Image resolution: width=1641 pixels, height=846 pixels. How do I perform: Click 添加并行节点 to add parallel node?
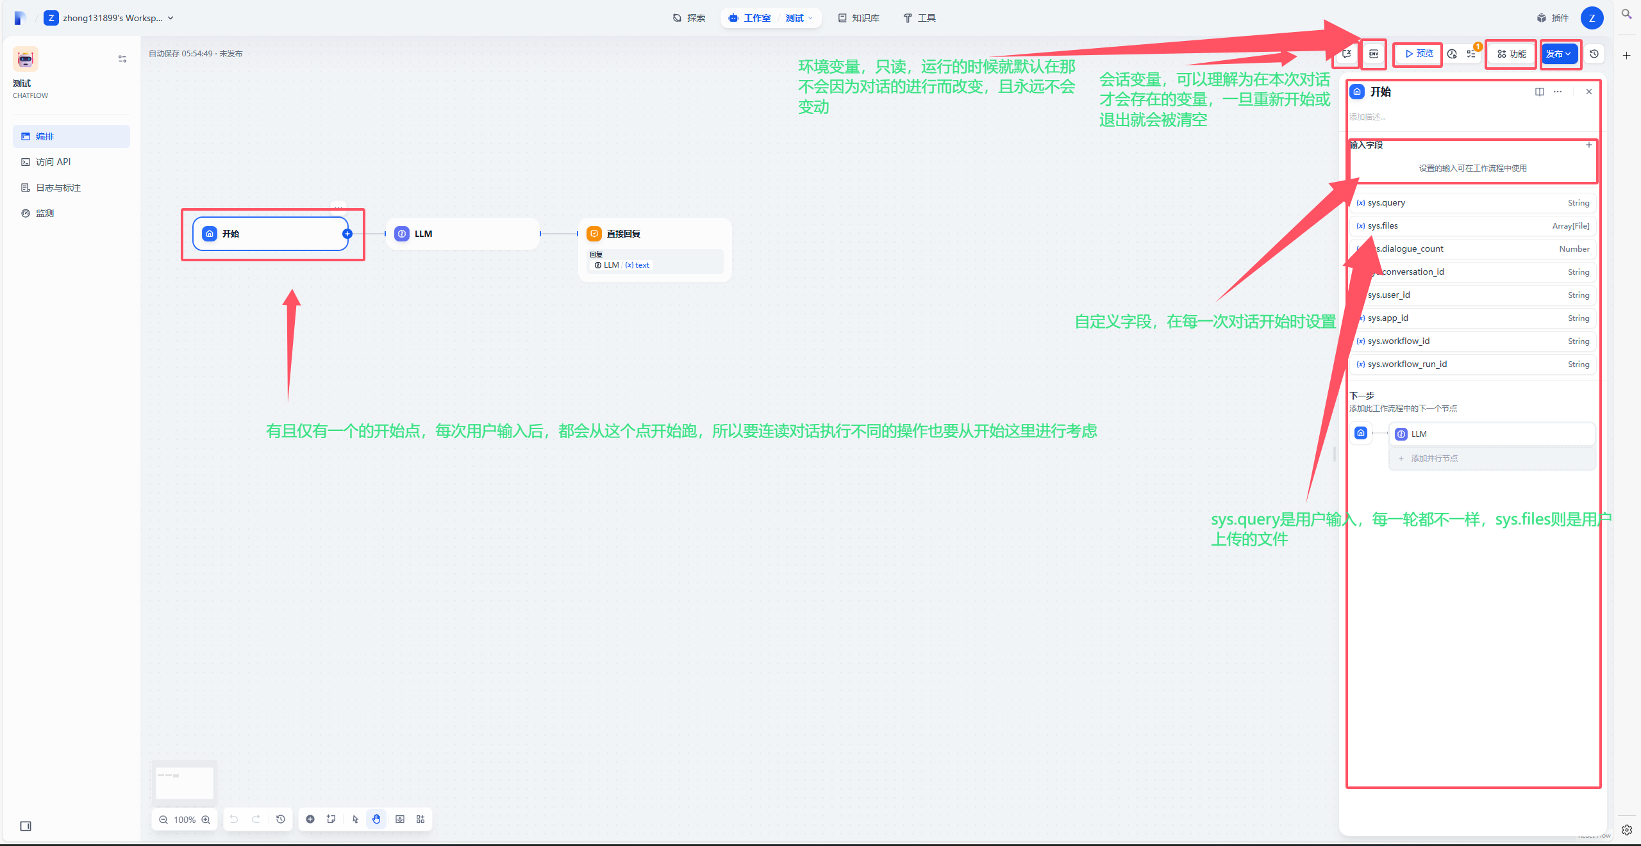(1434, 459)
